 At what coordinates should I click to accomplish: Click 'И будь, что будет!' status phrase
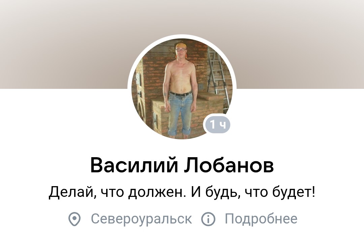(253, 192)
